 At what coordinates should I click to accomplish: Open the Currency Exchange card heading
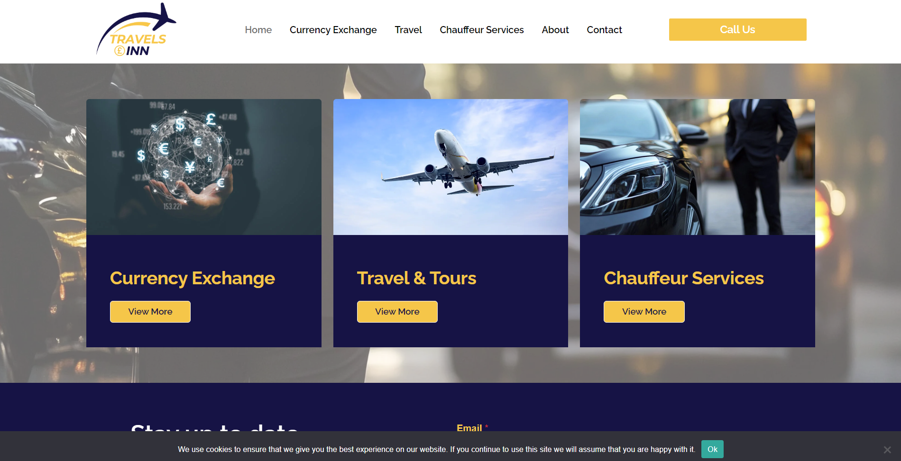click(193, 278)
